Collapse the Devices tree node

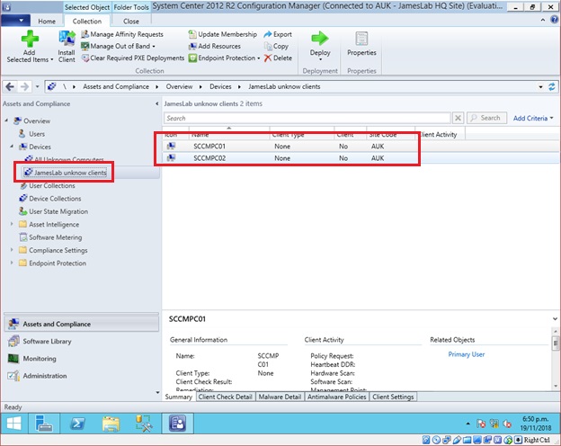[x=12, y=147]
